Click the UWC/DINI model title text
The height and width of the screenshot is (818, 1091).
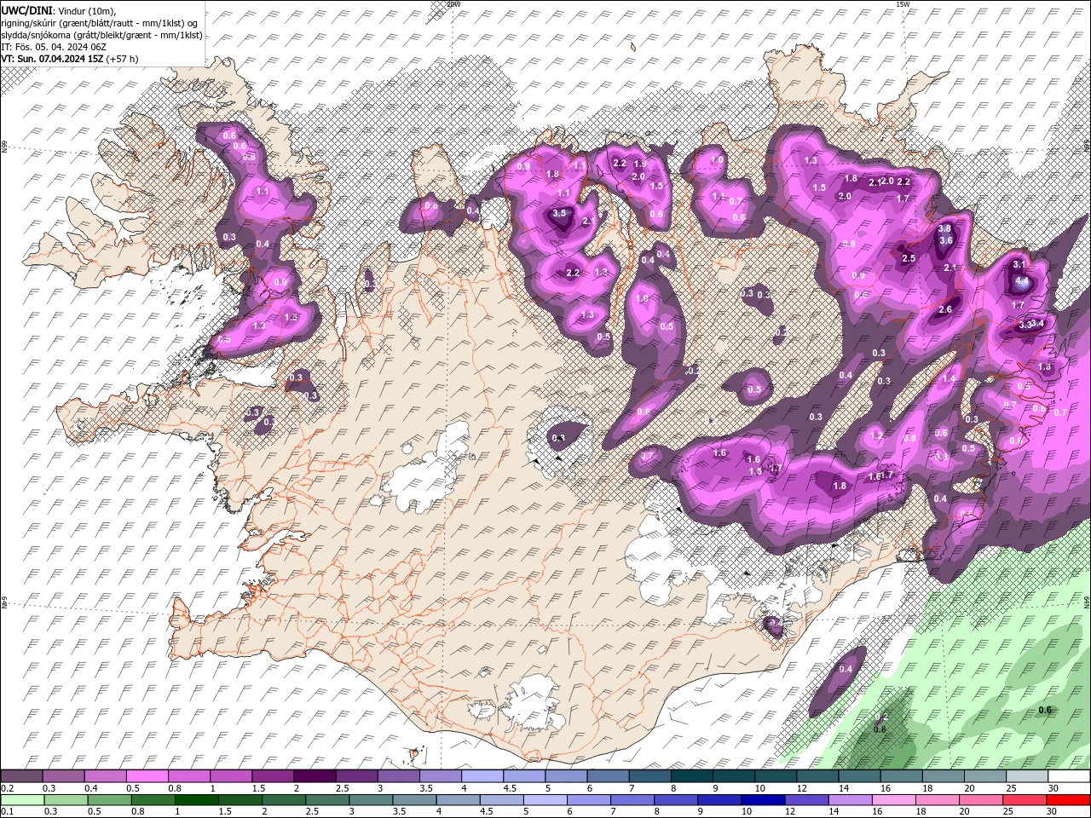27,9
